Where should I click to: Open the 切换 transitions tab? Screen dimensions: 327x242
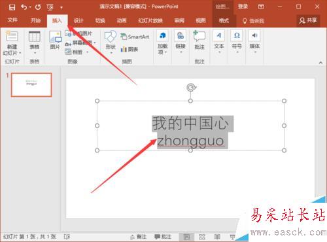pyautogui.click(x=100, y=21)
